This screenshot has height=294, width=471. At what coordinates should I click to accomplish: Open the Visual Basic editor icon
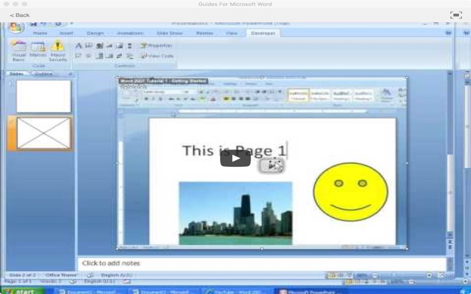pos(18,51)
